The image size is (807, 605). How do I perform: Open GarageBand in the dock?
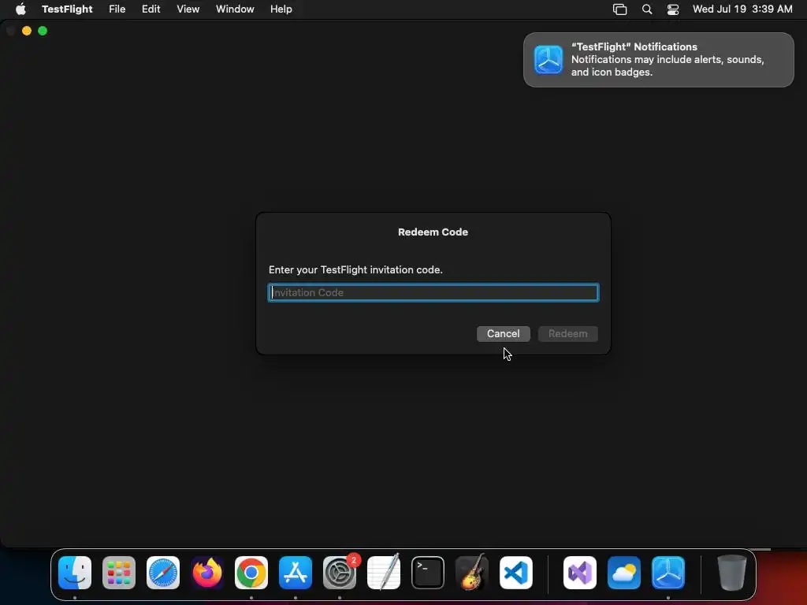(472, 573)
